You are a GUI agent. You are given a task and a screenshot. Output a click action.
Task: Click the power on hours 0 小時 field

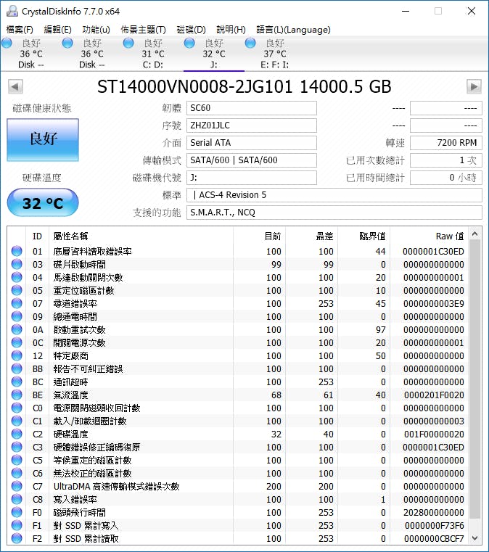tap(446, 178)
